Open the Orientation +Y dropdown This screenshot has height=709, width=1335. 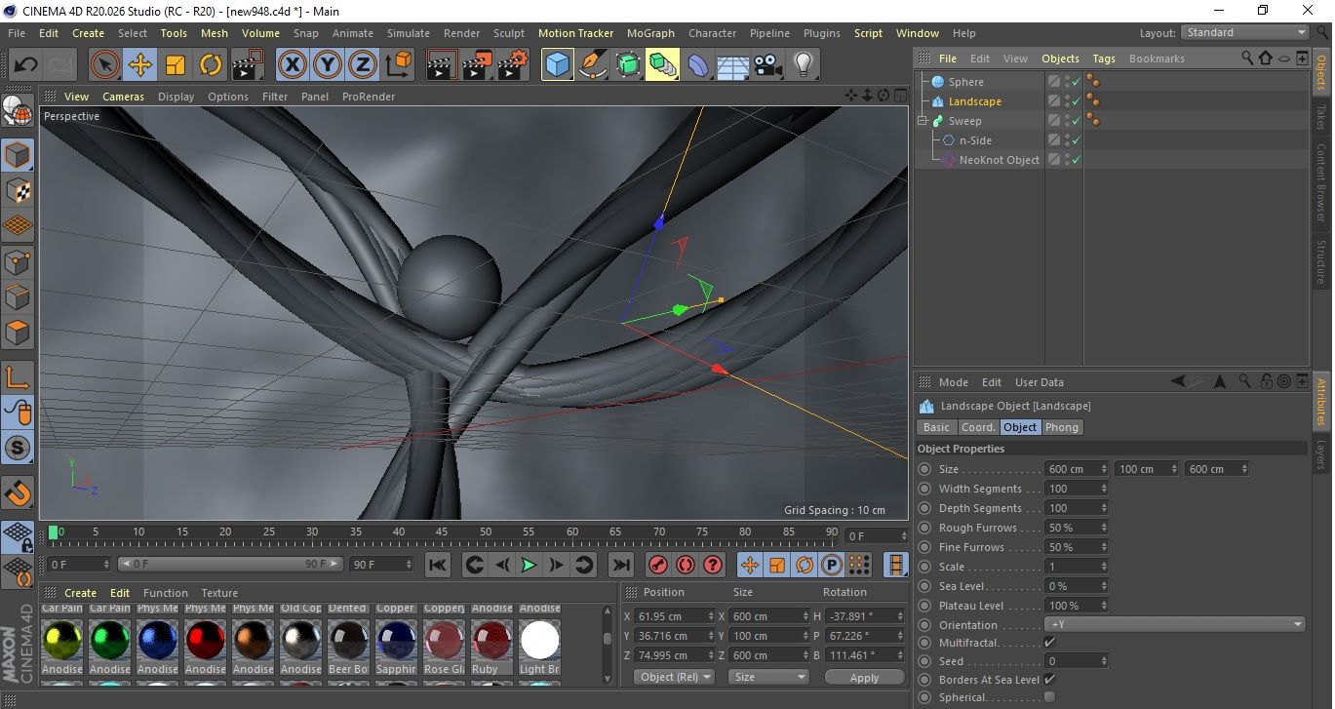[1175, 624]
